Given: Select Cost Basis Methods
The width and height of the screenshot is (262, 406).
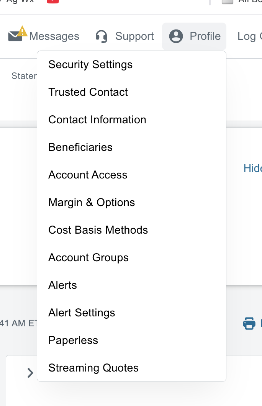Looking at the screenshot, I should click(x=98, y=230).
